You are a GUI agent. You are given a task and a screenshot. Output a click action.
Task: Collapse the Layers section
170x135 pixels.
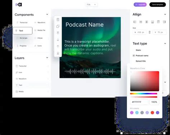pyautogui.click(x=47, y=58)
